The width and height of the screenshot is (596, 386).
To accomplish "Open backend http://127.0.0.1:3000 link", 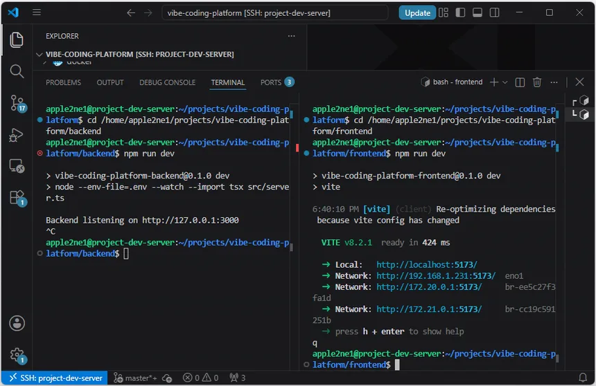I will 190,220.
